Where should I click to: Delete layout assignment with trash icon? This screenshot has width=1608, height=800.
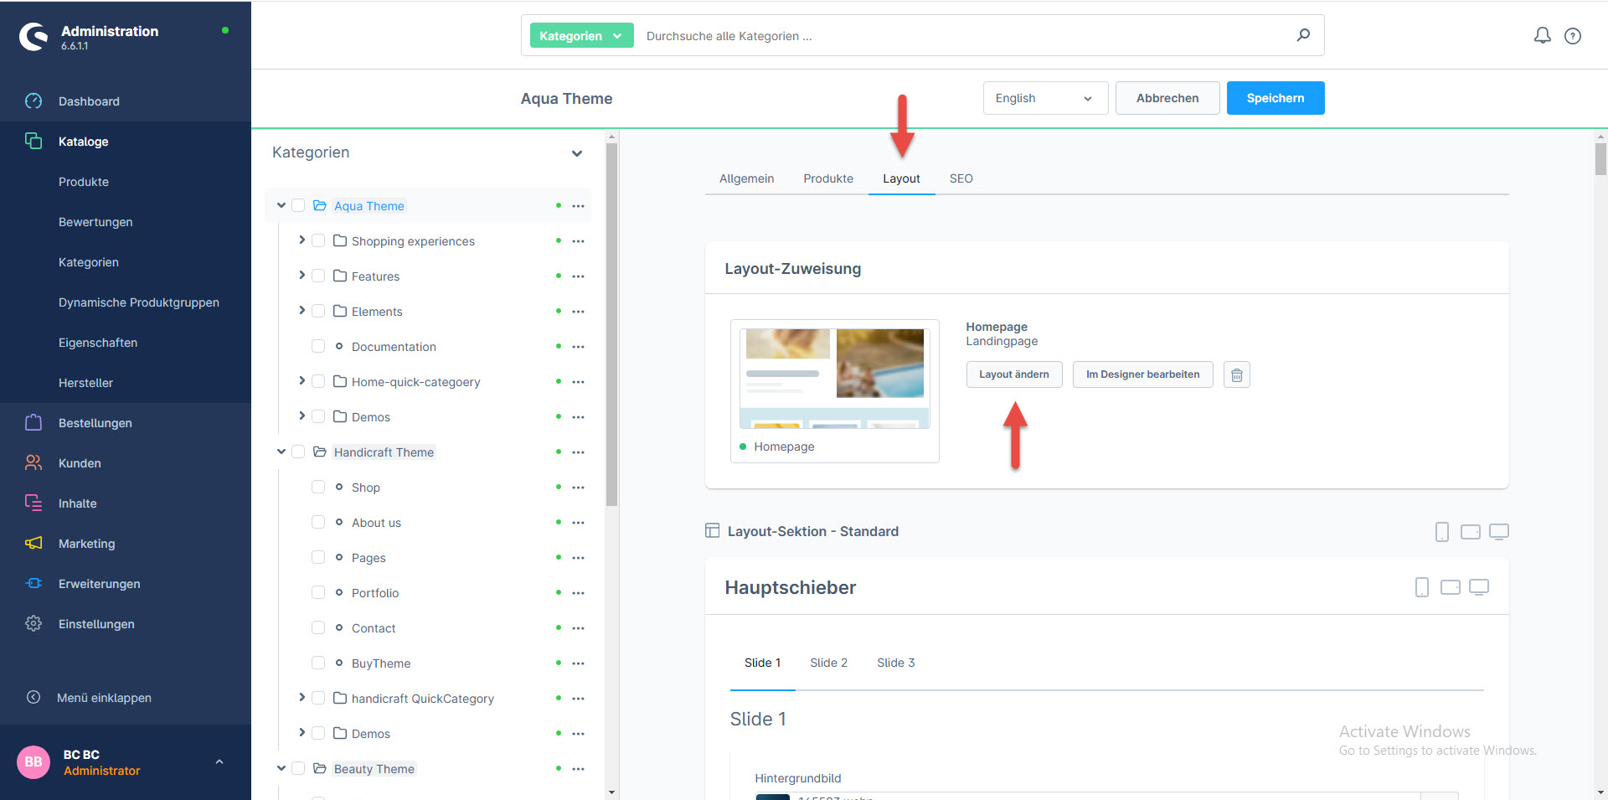coord(1236,374)
